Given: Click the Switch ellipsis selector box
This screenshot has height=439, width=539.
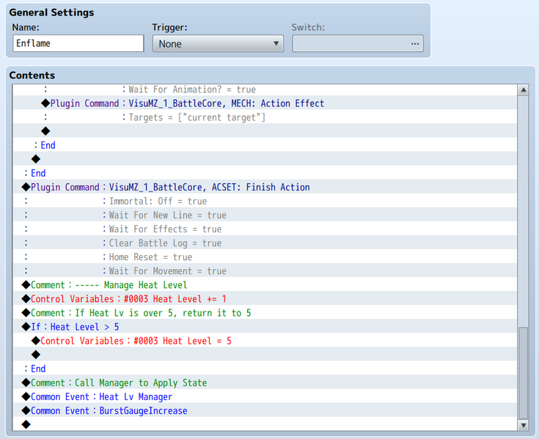Looking at the screenshot, I should [x=358, y=44].
